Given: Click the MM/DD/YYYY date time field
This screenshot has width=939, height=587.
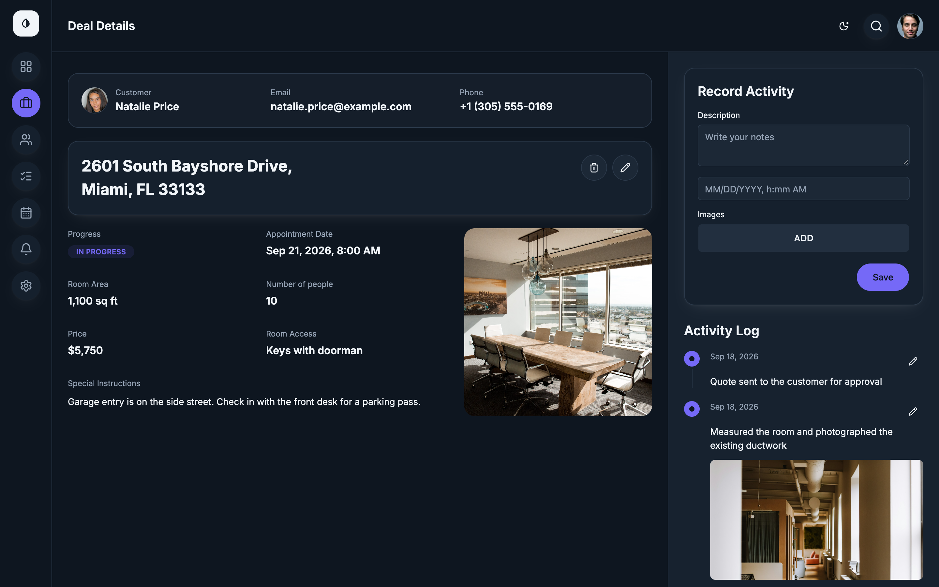Looking at the screenshot, I should (803, 189).
